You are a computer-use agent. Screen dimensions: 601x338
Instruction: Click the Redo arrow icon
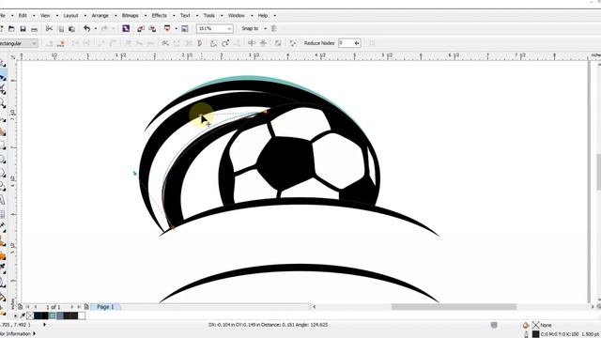pos(104,29)
